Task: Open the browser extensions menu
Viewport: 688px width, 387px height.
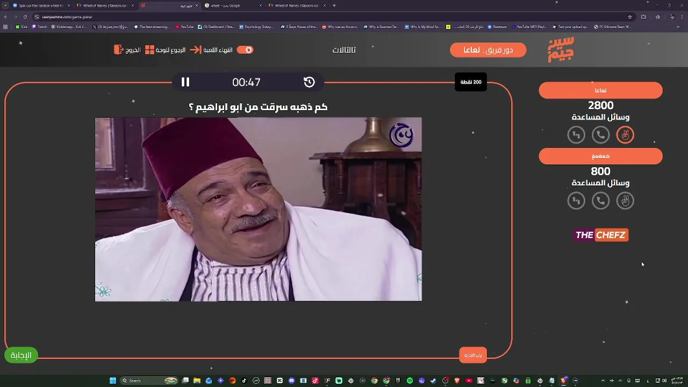Action: click(x=643, y=17)
